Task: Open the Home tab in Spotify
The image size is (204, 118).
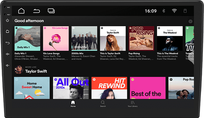Action: (x=73, y=104)
